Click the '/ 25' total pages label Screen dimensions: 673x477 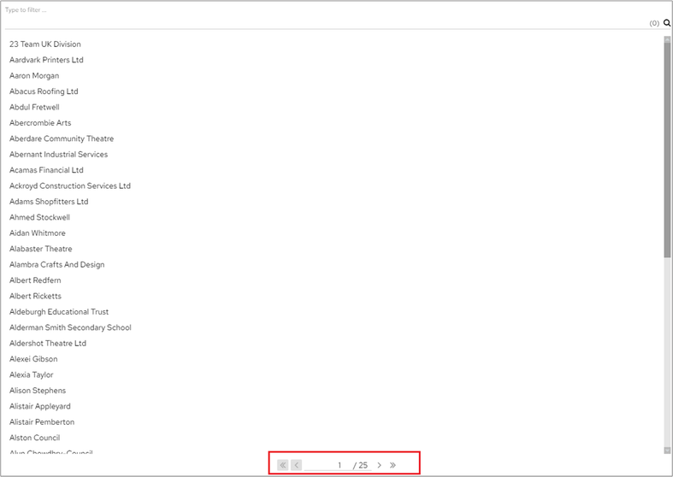361,465
